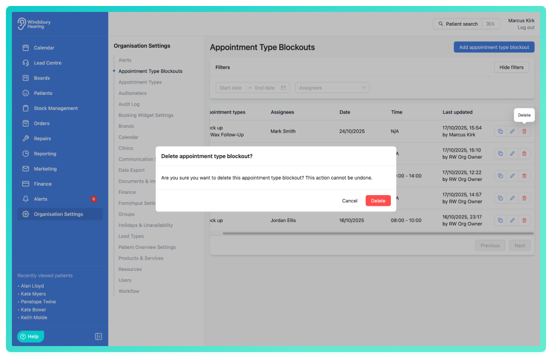Screen dimensions: 552x358
Task: Click the Marketing envelope icon
Action: point(26,169)
